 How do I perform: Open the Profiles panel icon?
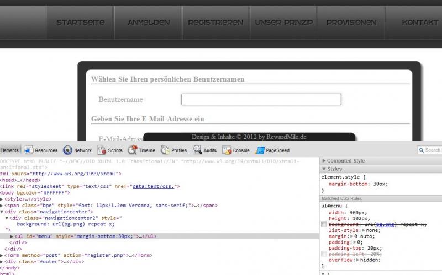click(165, 150)
